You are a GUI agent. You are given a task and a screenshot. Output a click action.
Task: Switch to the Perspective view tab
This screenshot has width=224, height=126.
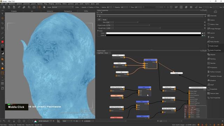pyautogui.click(x=68, y=11)
